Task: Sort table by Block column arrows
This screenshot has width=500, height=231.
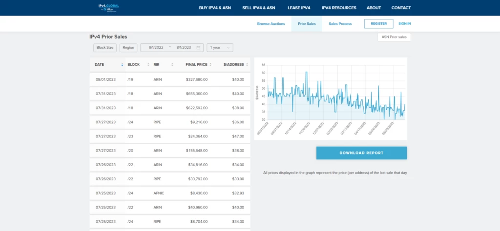Action: coord(146,64)
